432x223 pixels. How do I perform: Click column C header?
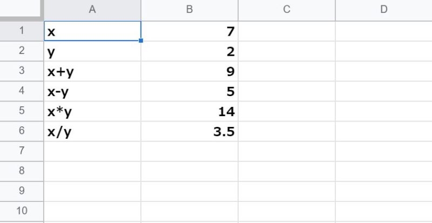[x=286, y=9]
